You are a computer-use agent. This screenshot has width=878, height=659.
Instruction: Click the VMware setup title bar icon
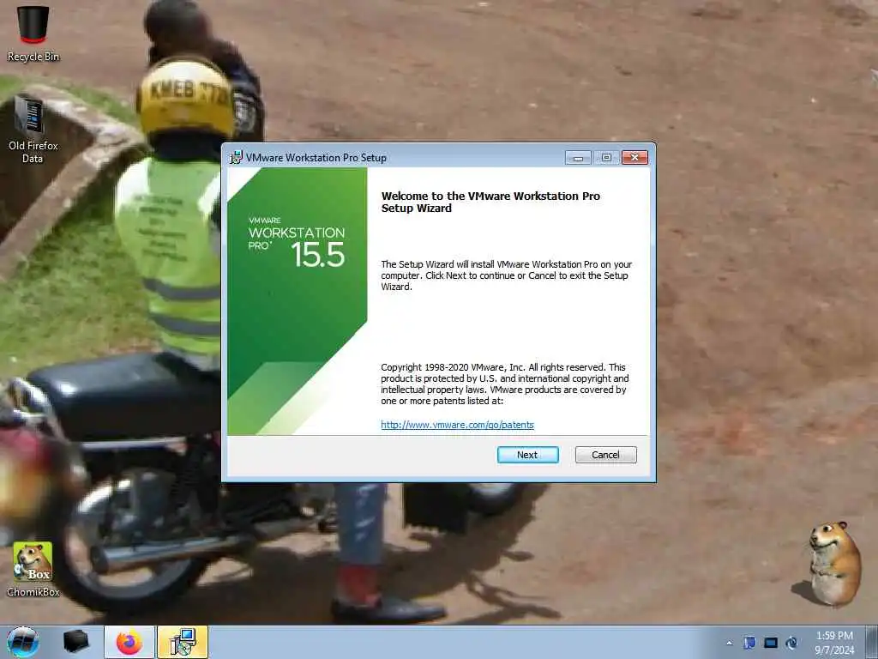(x=236, y=158)
